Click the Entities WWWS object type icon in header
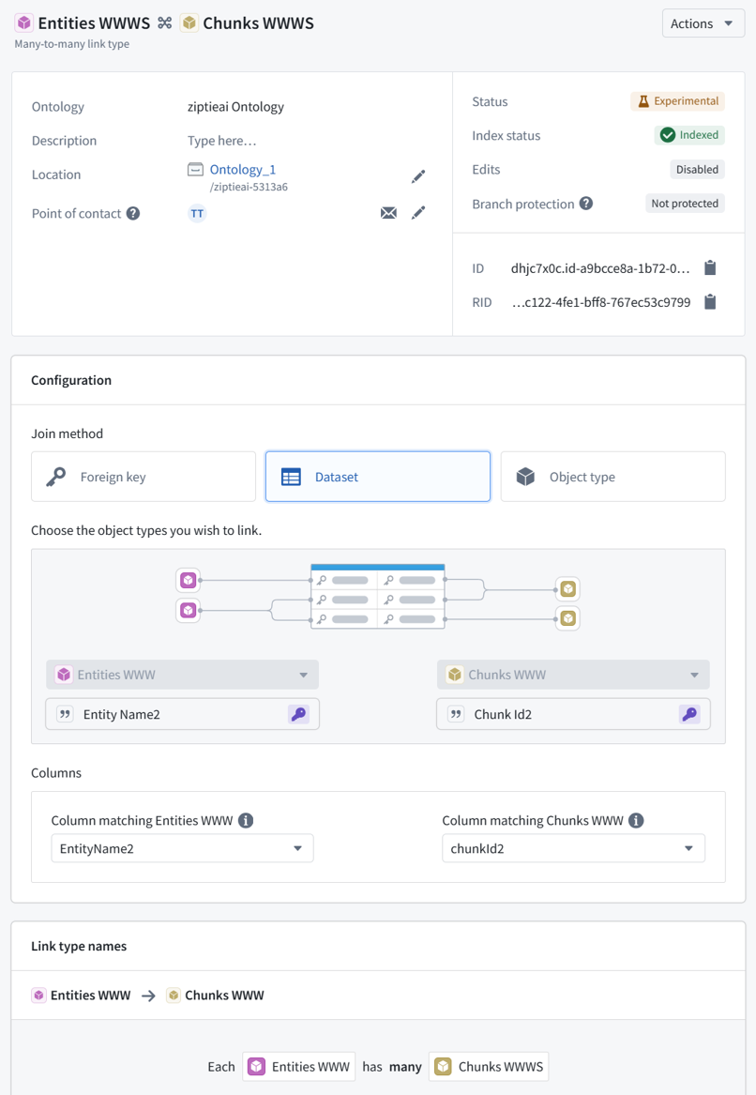Image resolution: width=756 pixels, height=1095 pixels. (x=24, y=23)
